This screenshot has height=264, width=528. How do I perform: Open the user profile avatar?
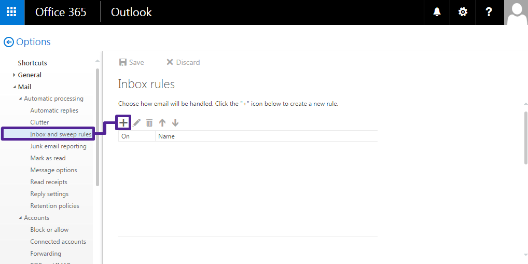516,12
